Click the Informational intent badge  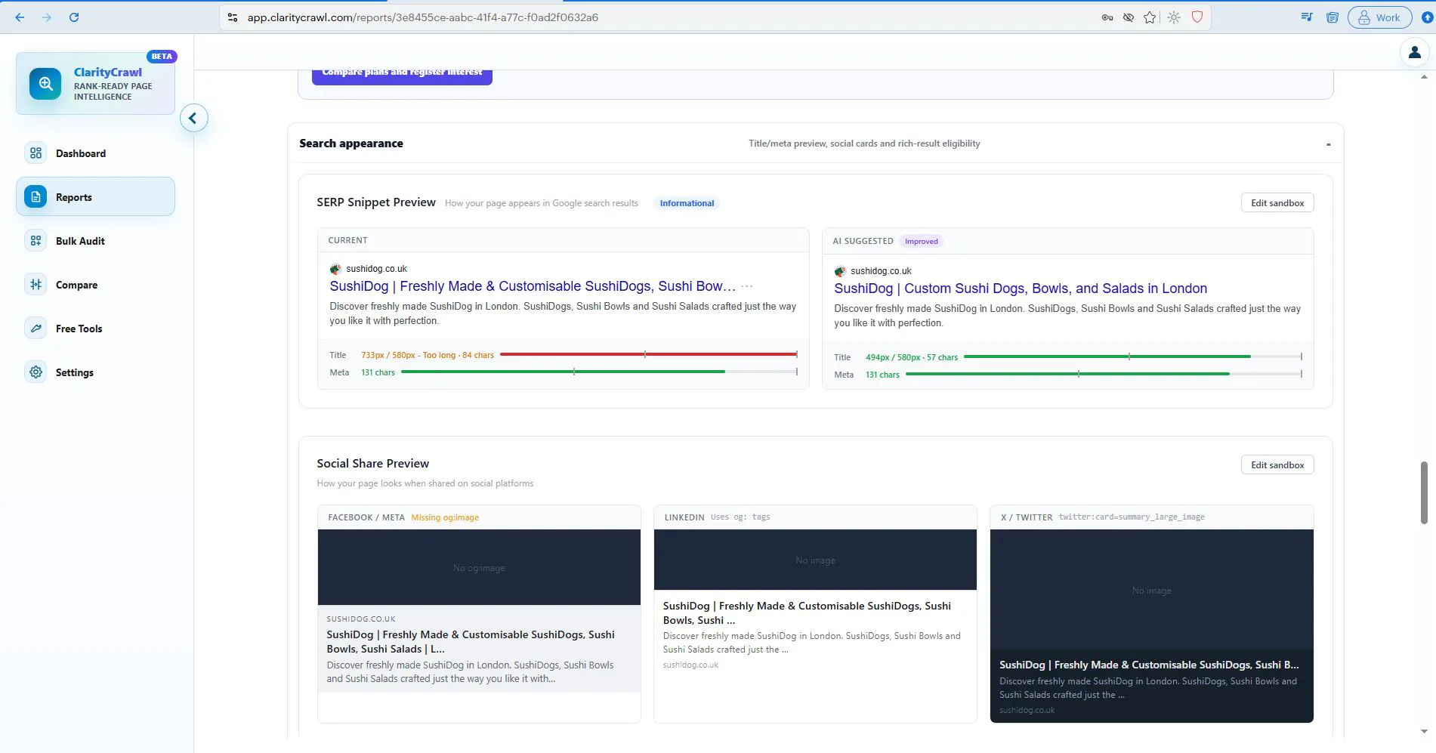point(686,203)
